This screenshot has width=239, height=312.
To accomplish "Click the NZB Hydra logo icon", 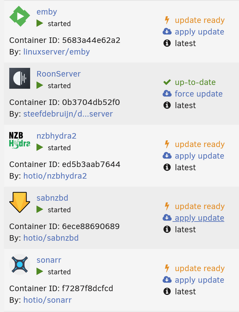I will click(20, 140).
